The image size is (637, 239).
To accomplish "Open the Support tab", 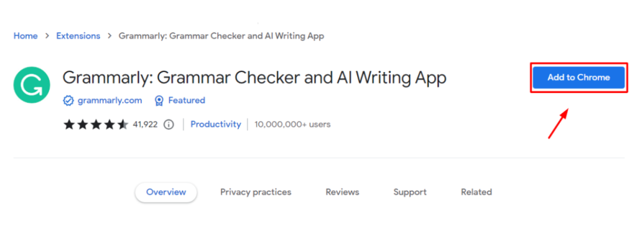I will pos(410,192).
